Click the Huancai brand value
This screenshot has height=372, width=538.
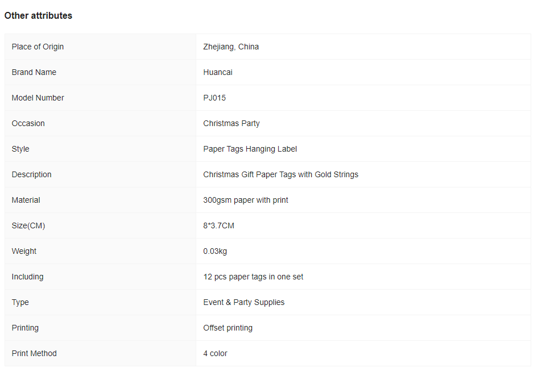coord(218,72)
